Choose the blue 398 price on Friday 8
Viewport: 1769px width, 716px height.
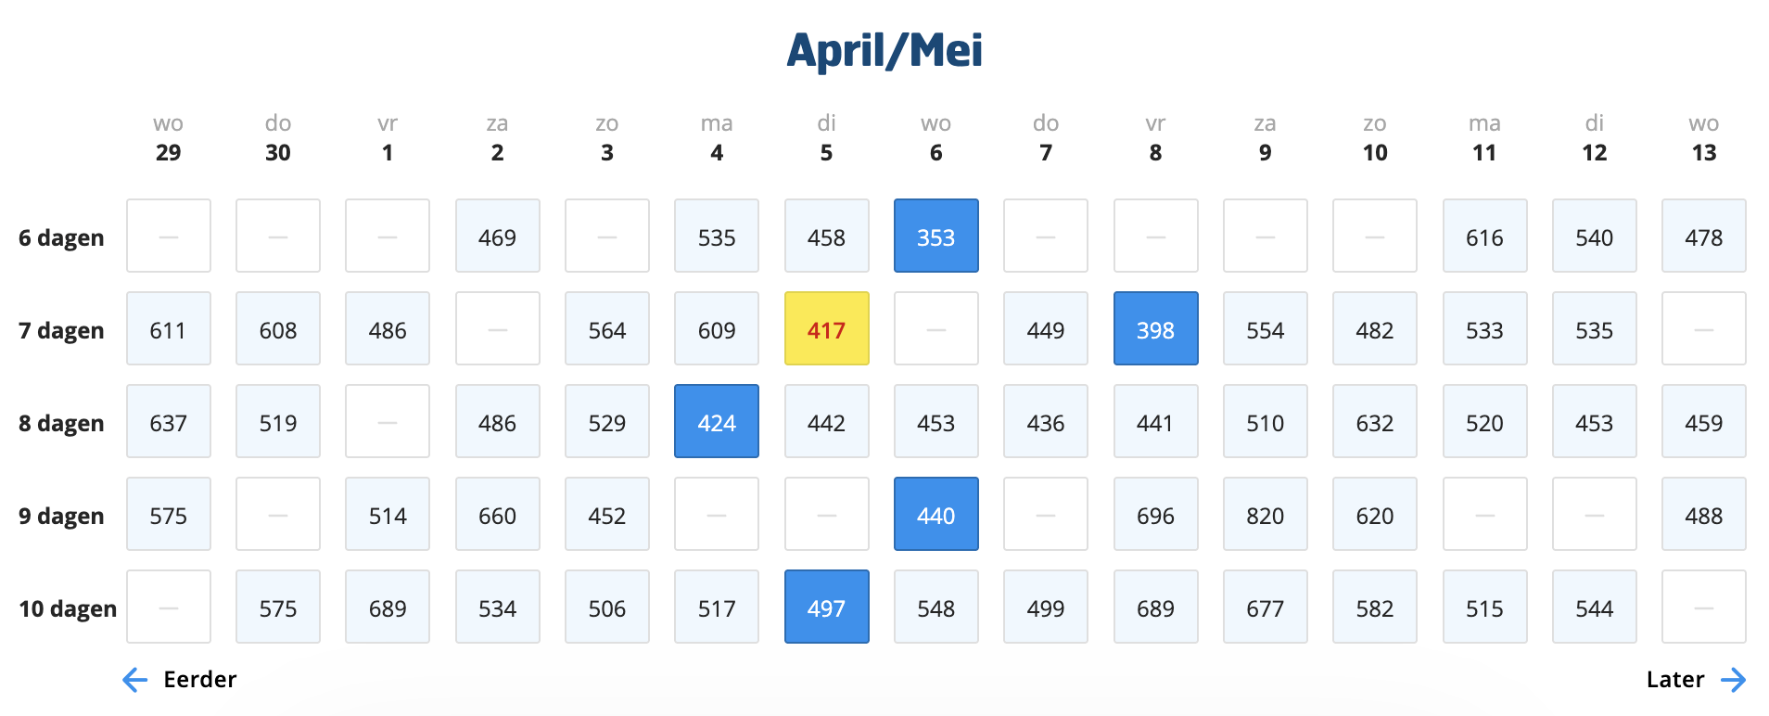point(1155,329)
